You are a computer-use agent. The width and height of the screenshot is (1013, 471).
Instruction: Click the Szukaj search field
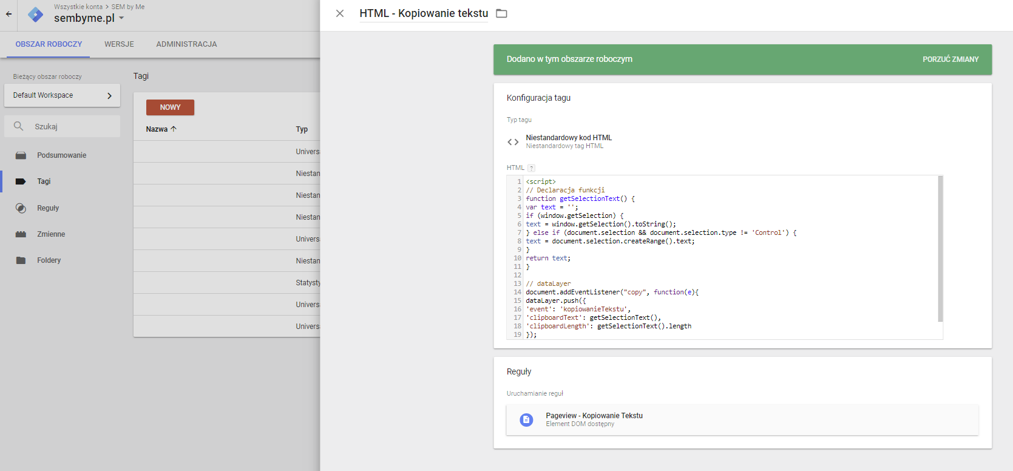click(62, 126)
